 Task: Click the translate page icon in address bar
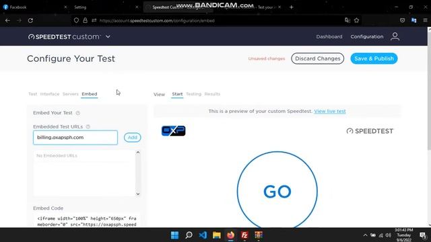pos(347,20)
